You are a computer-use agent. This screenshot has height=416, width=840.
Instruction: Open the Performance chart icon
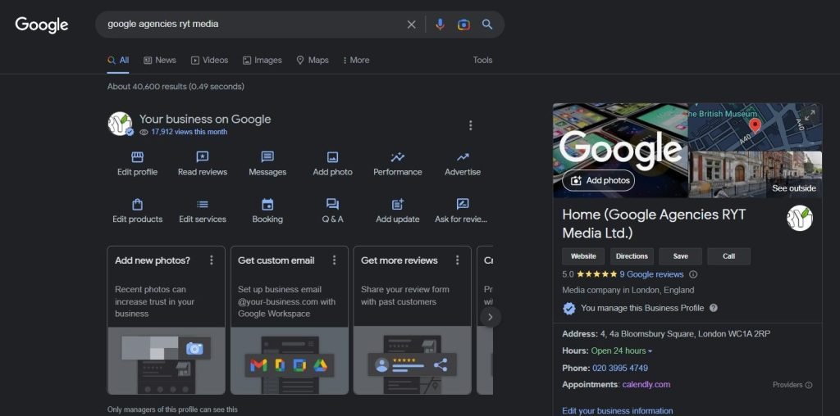click(x=398, y=157)
